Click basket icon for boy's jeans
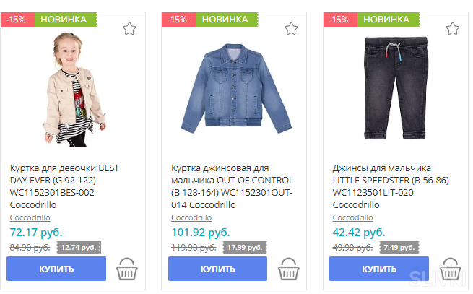Viewport: 473px width, 294px height. [450, 269]
